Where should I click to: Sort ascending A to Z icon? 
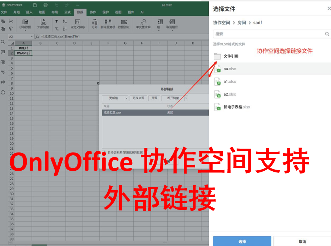pyautogui.click(x=65, y=21)
